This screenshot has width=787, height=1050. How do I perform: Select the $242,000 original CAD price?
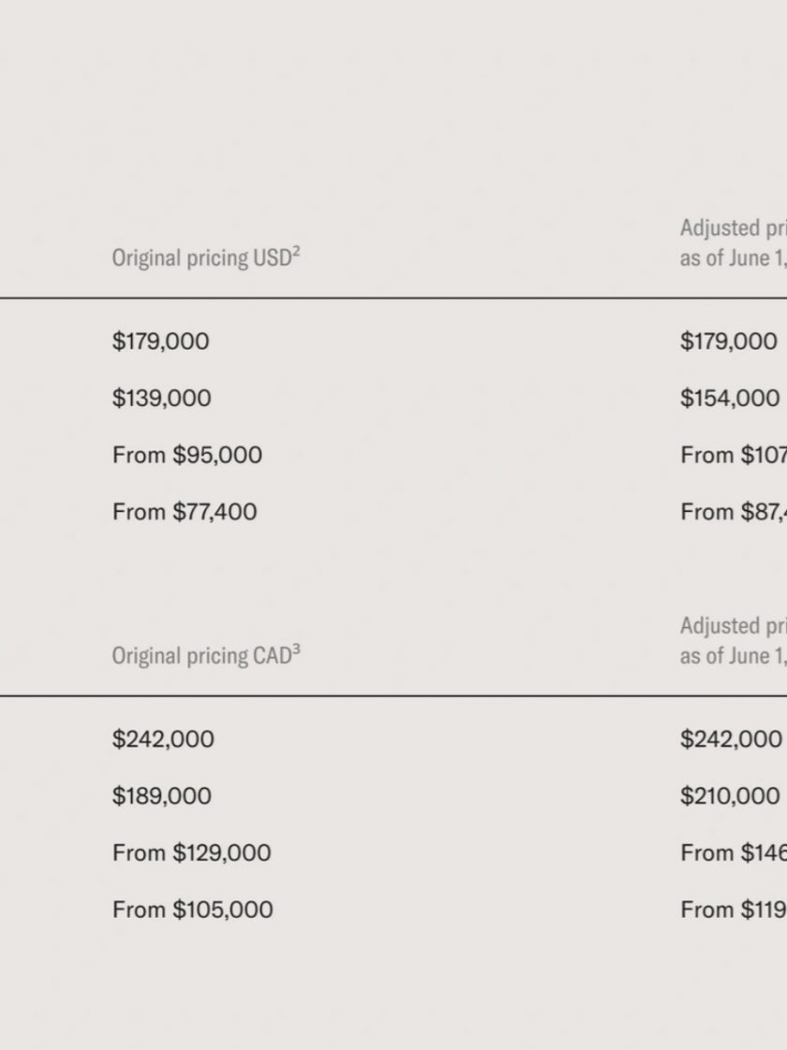tap(163, 740)
